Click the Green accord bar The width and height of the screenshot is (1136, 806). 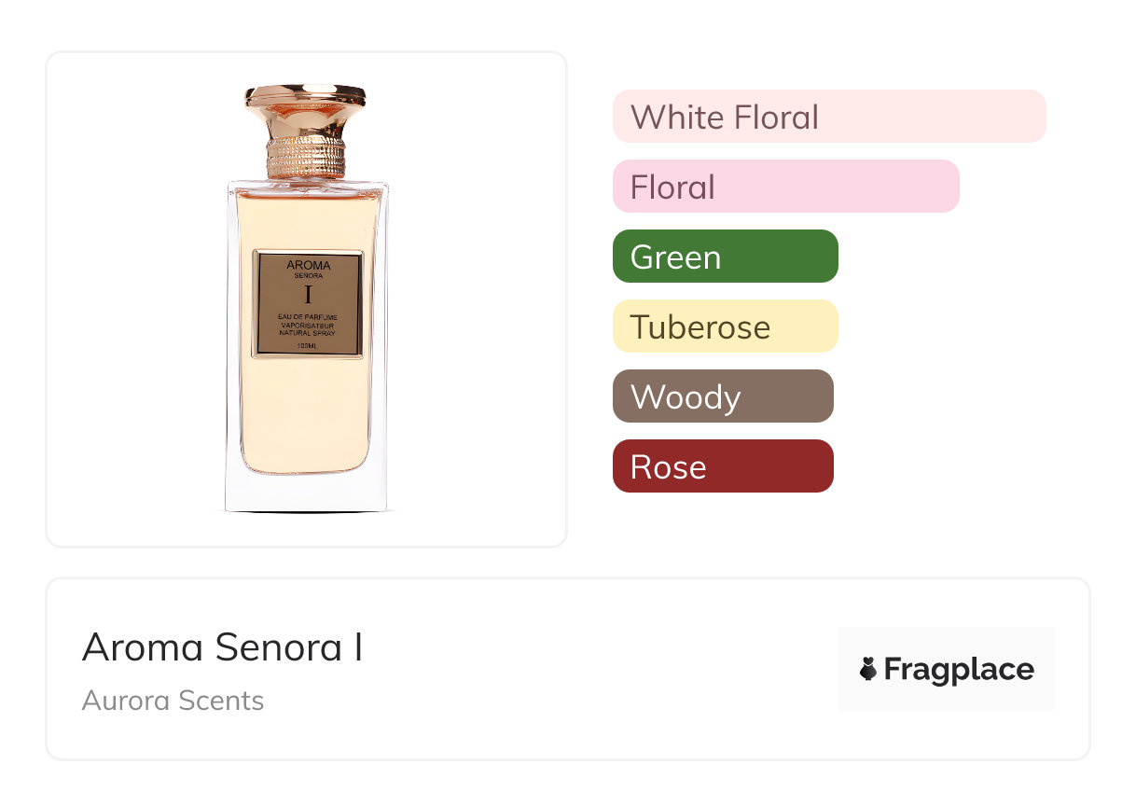coord(725,257)
